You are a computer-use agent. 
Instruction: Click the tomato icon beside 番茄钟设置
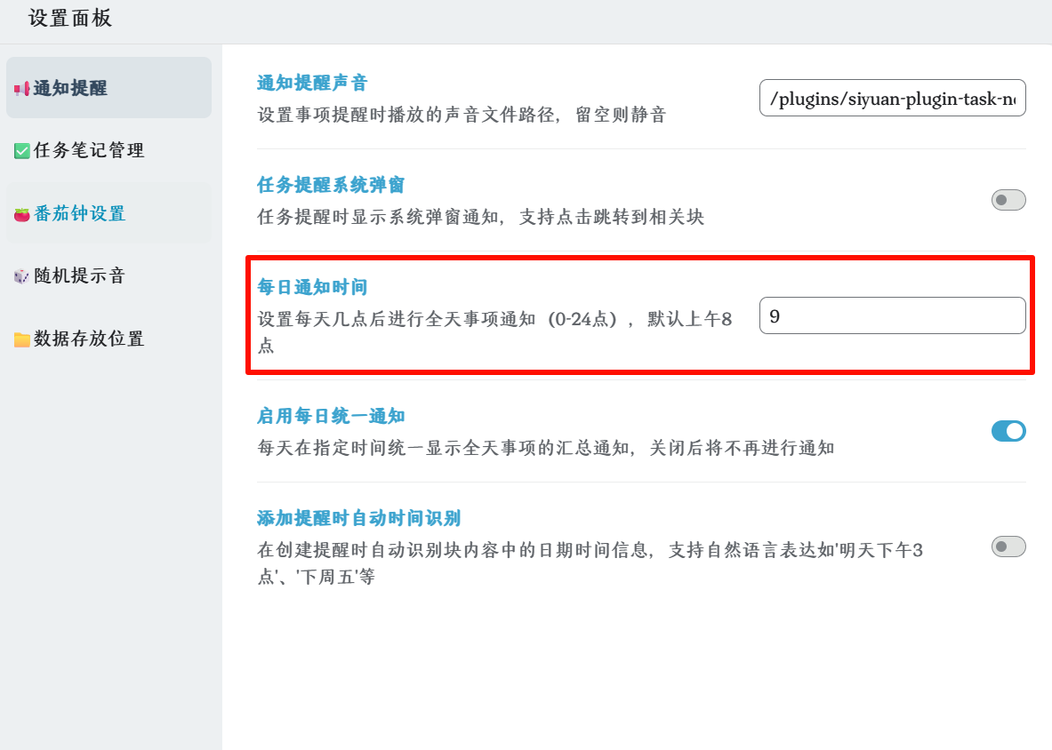click(22, 214)
